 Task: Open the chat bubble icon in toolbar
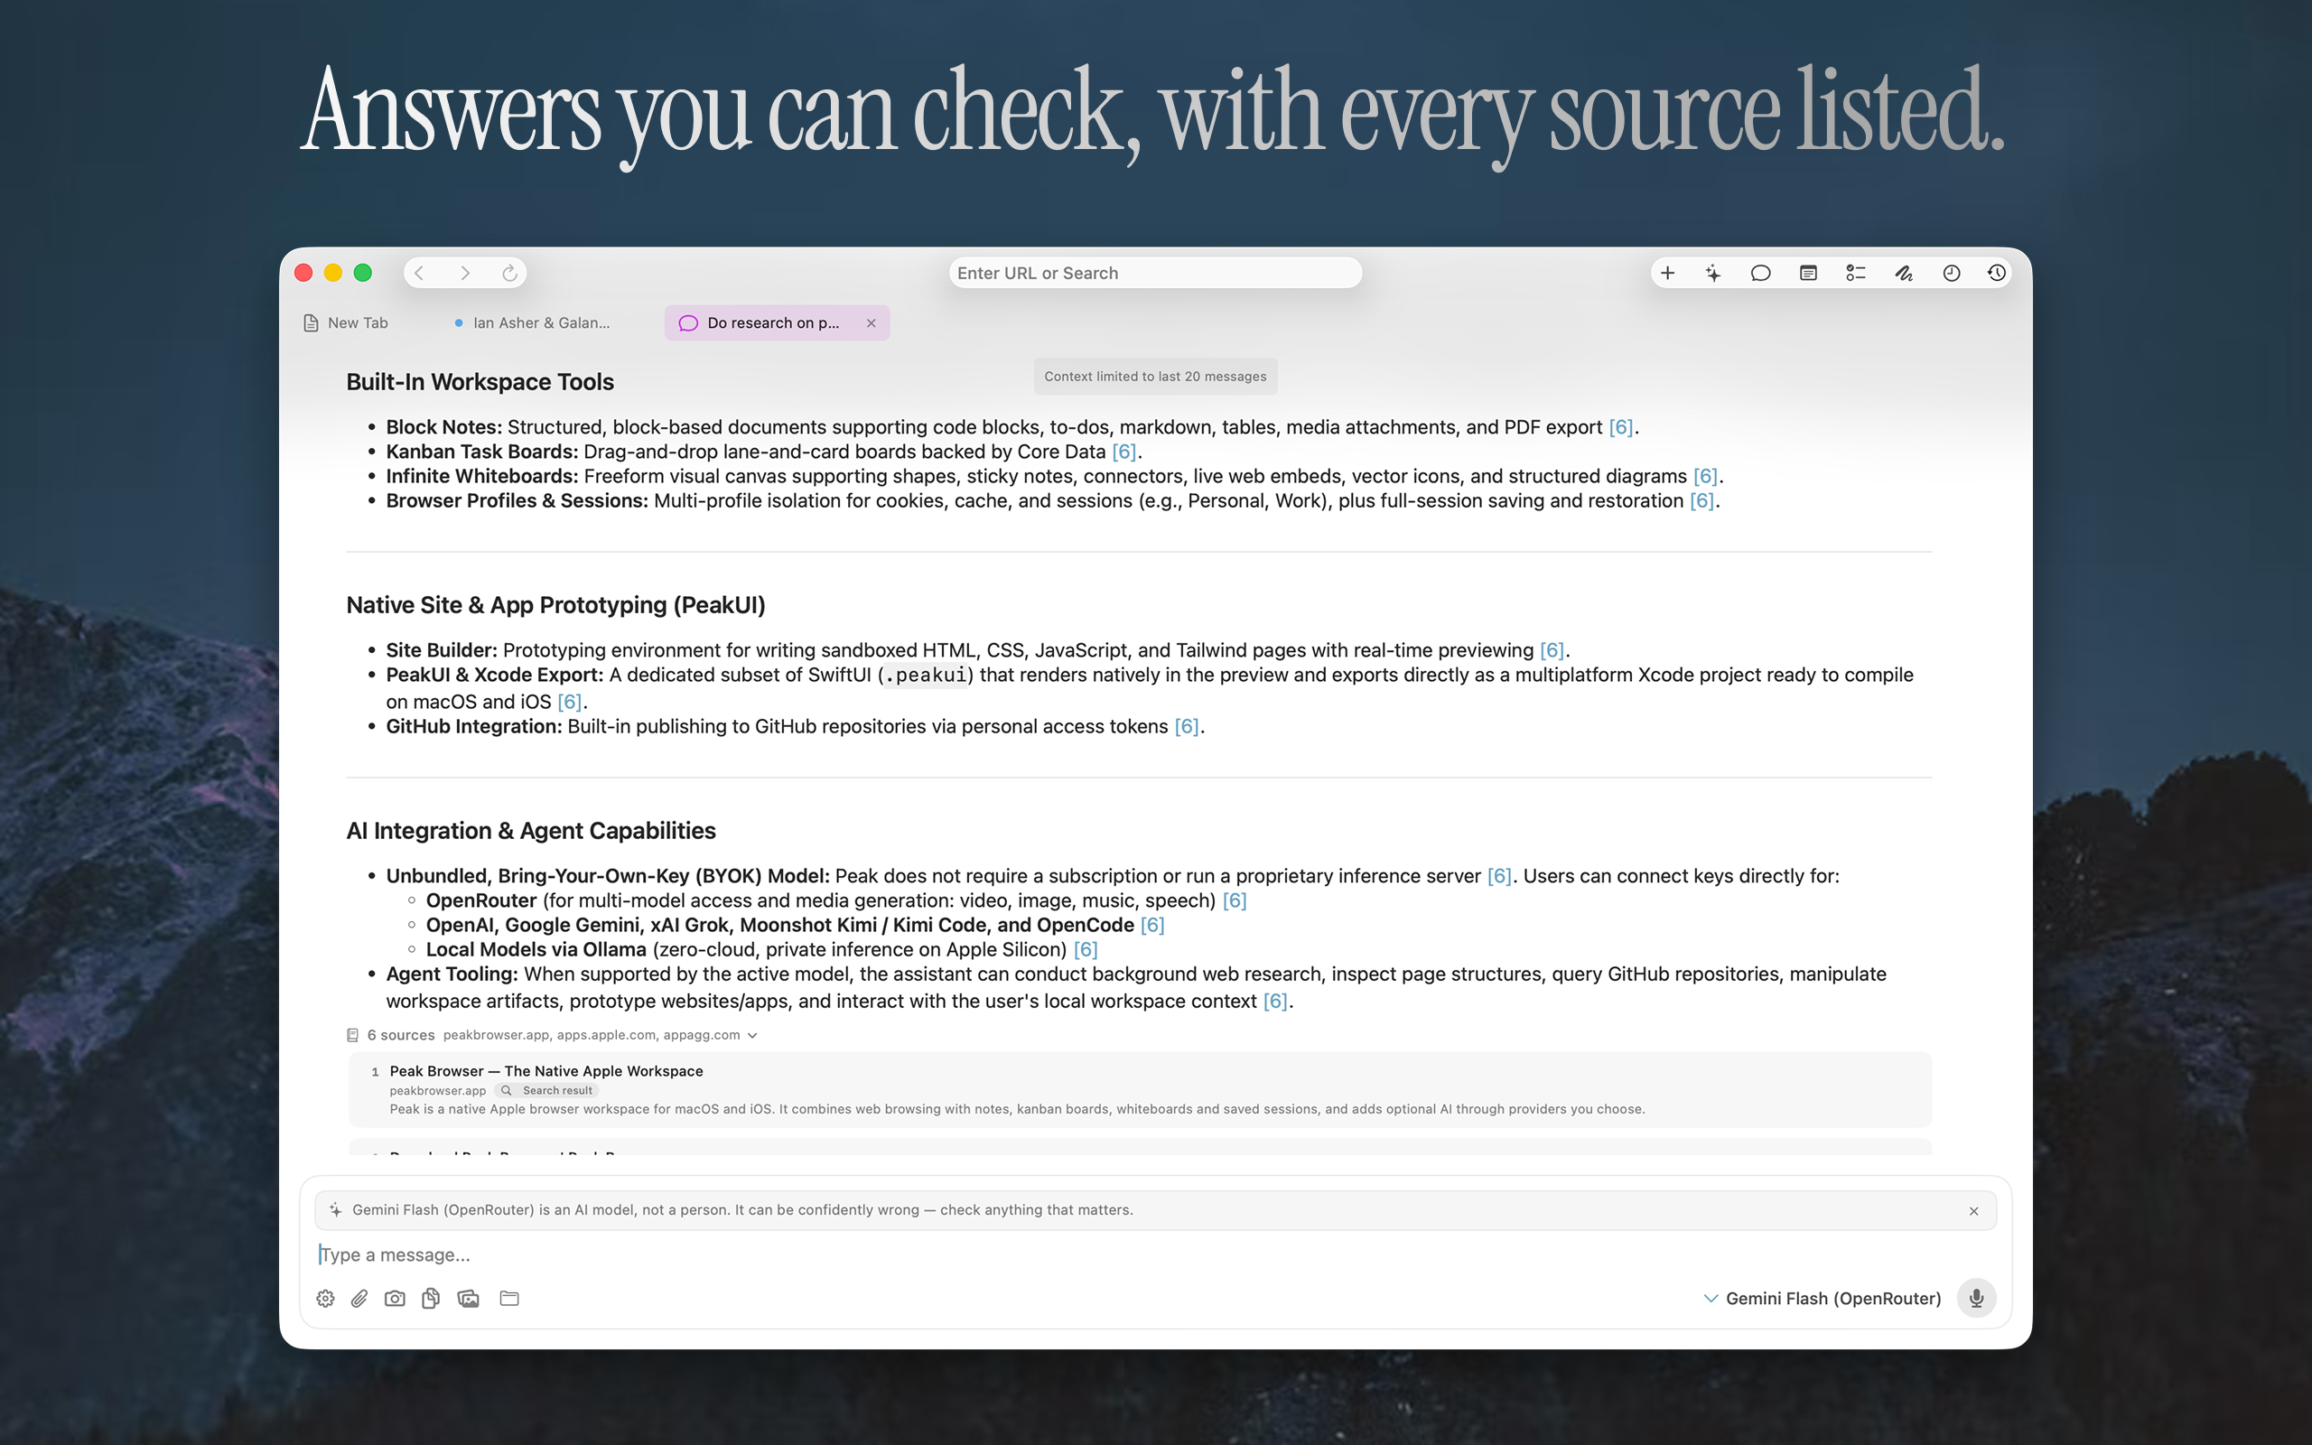1761,274
